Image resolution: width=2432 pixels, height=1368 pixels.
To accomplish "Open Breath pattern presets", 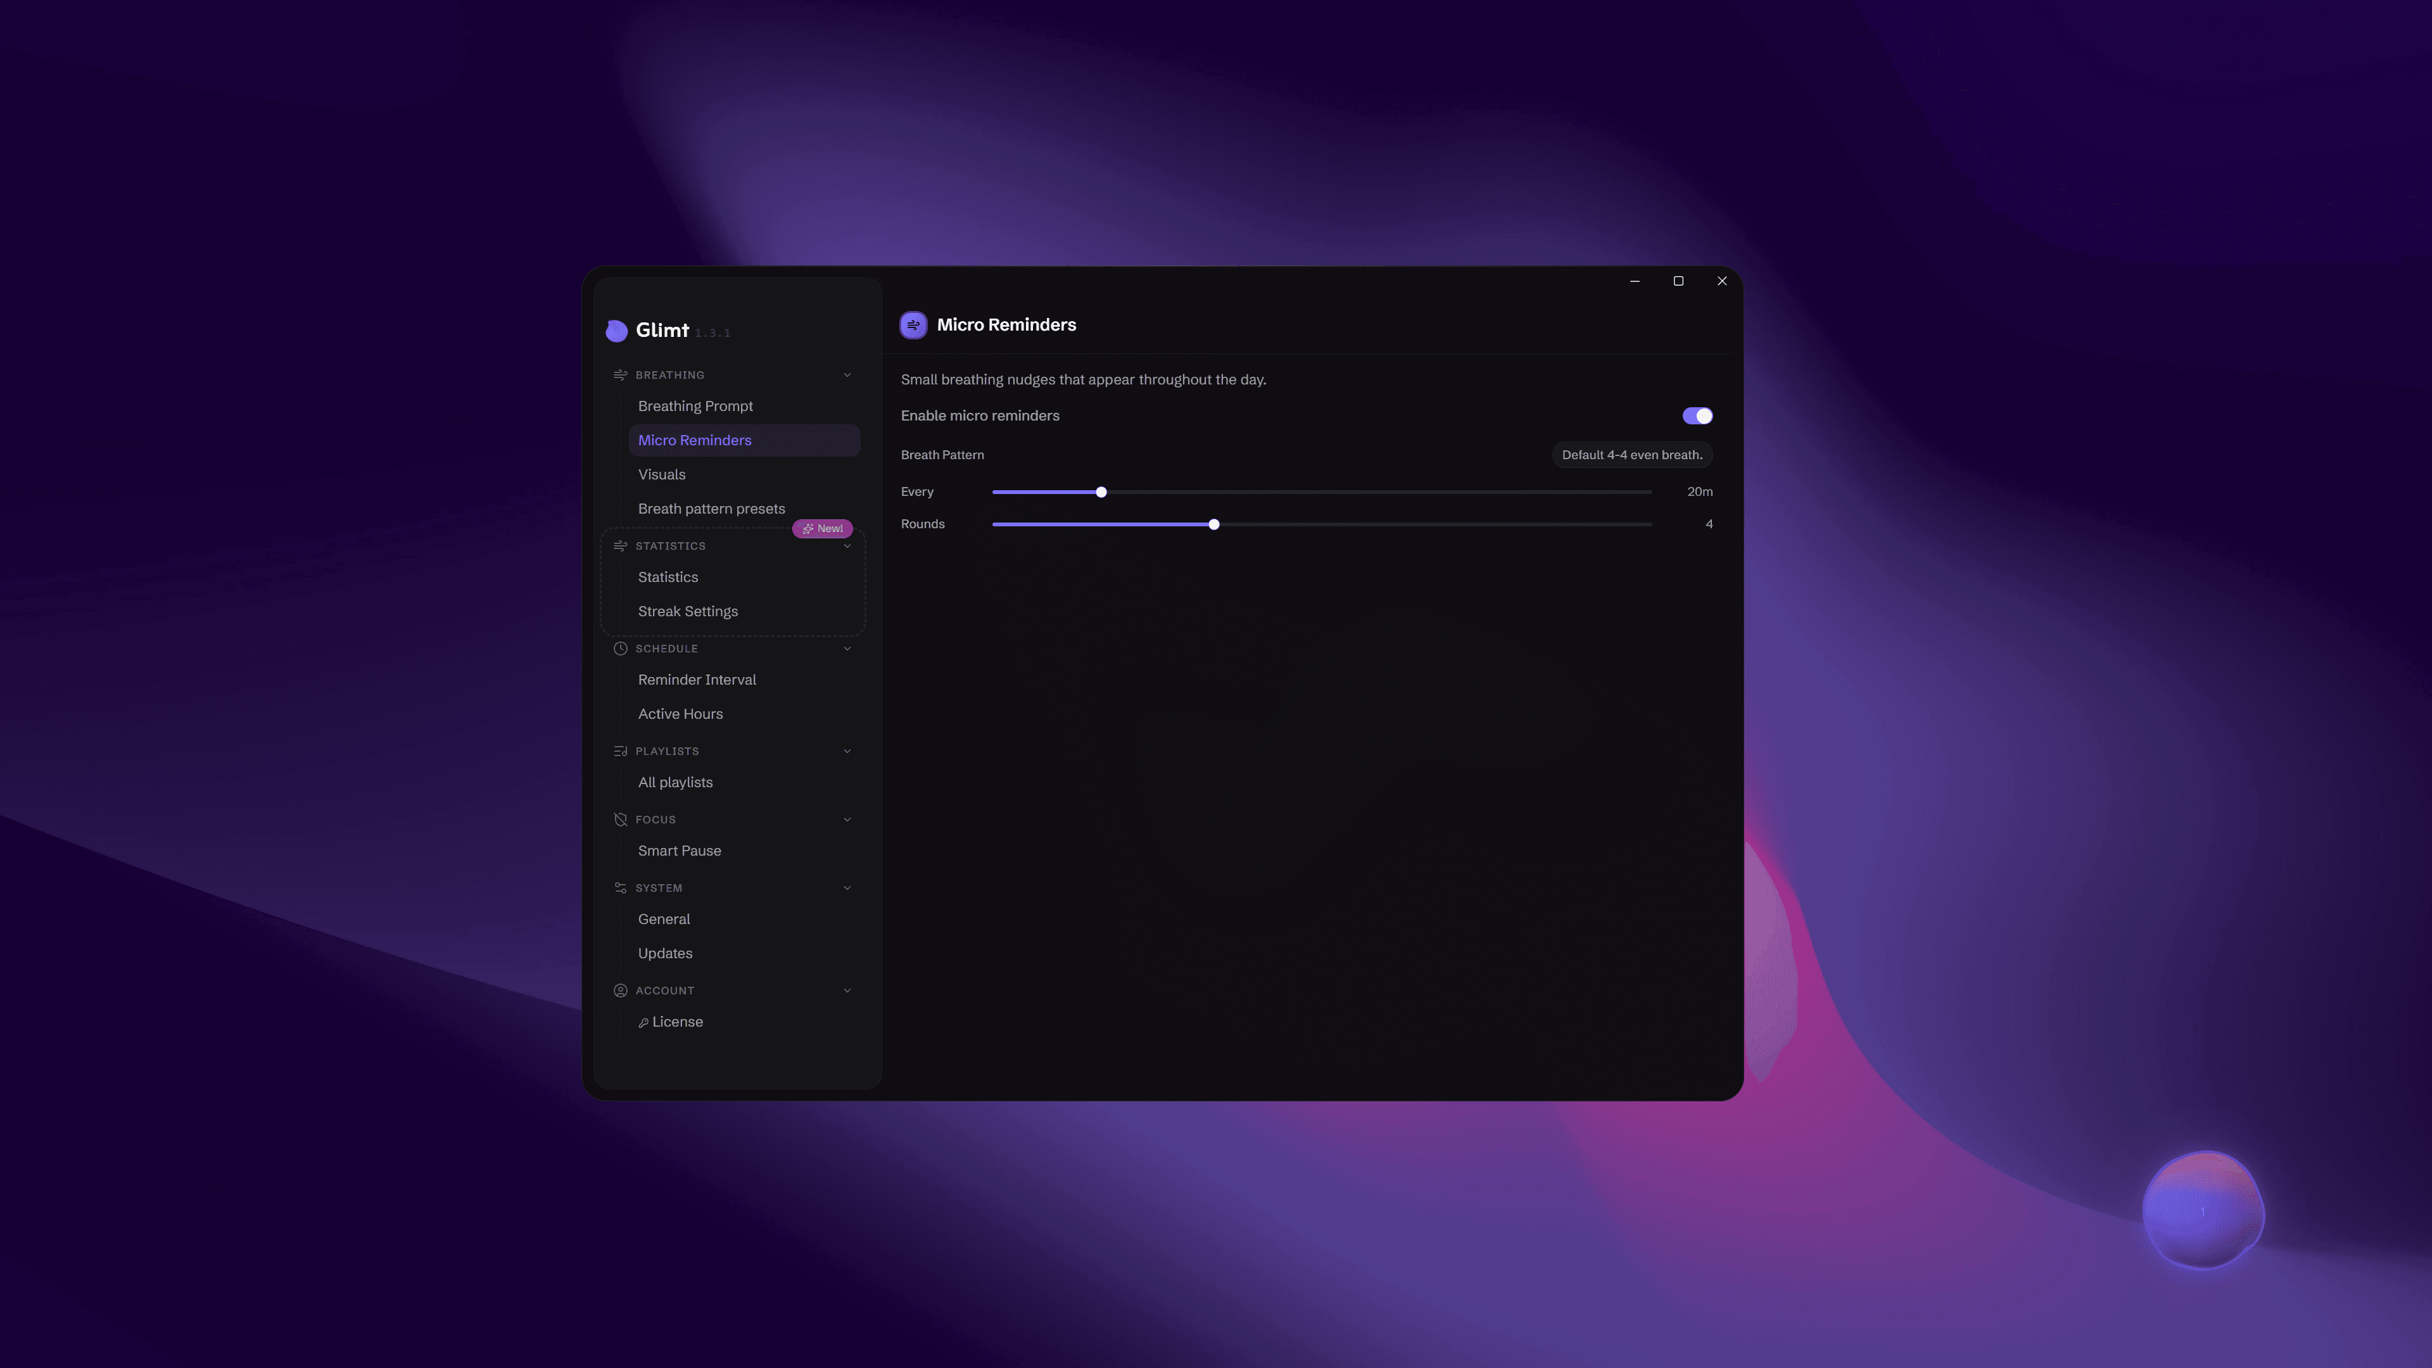I will pos(744,509).
